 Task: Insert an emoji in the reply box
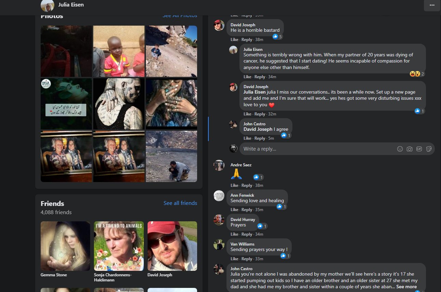(x=400, y=149)
